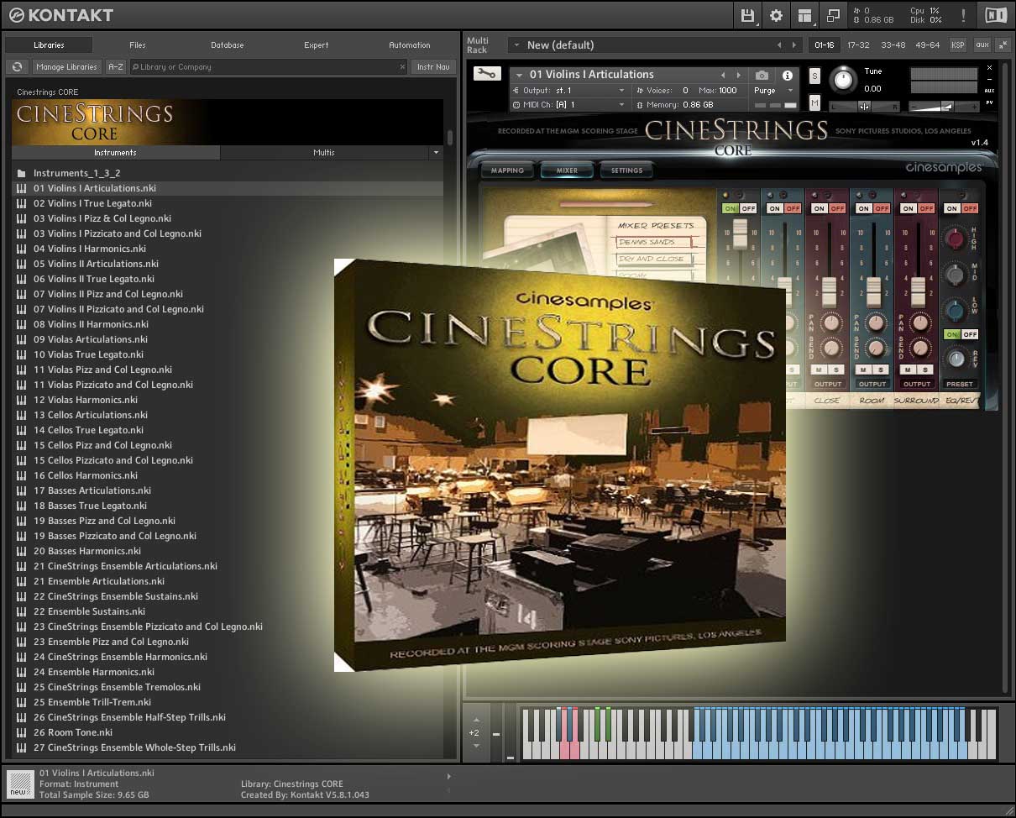Solo the Room channel with S
1016x818 pixels.
880,370
